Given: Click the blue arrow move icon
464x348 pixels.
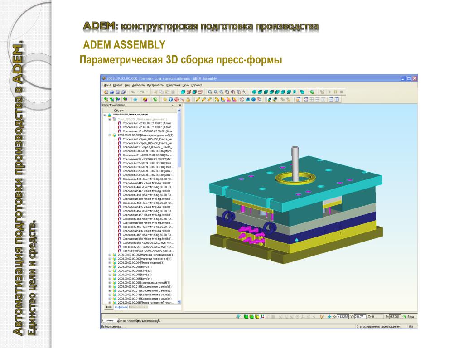Looking at the screenshot, I should click(x=135, y=99).
